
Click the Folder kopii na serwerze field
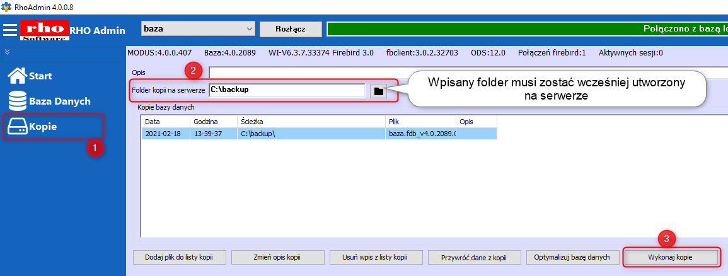pyautogui.click(x=286, y=90)
